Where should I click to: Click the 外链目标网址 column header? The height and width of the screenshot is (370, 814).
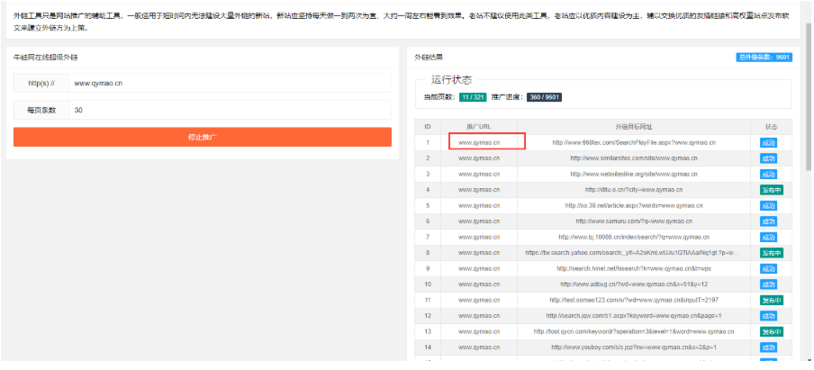633,126
